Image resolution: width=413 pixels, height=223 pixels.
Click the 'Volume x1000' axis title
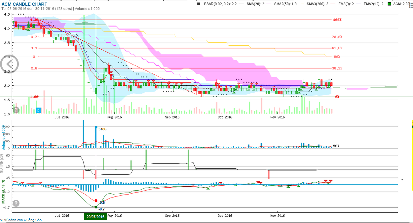click(4, 137)
